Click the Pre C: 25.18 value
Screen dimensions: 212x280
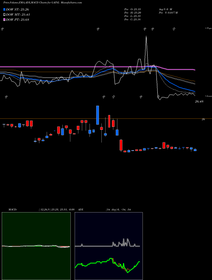click(x=132, y=19)
